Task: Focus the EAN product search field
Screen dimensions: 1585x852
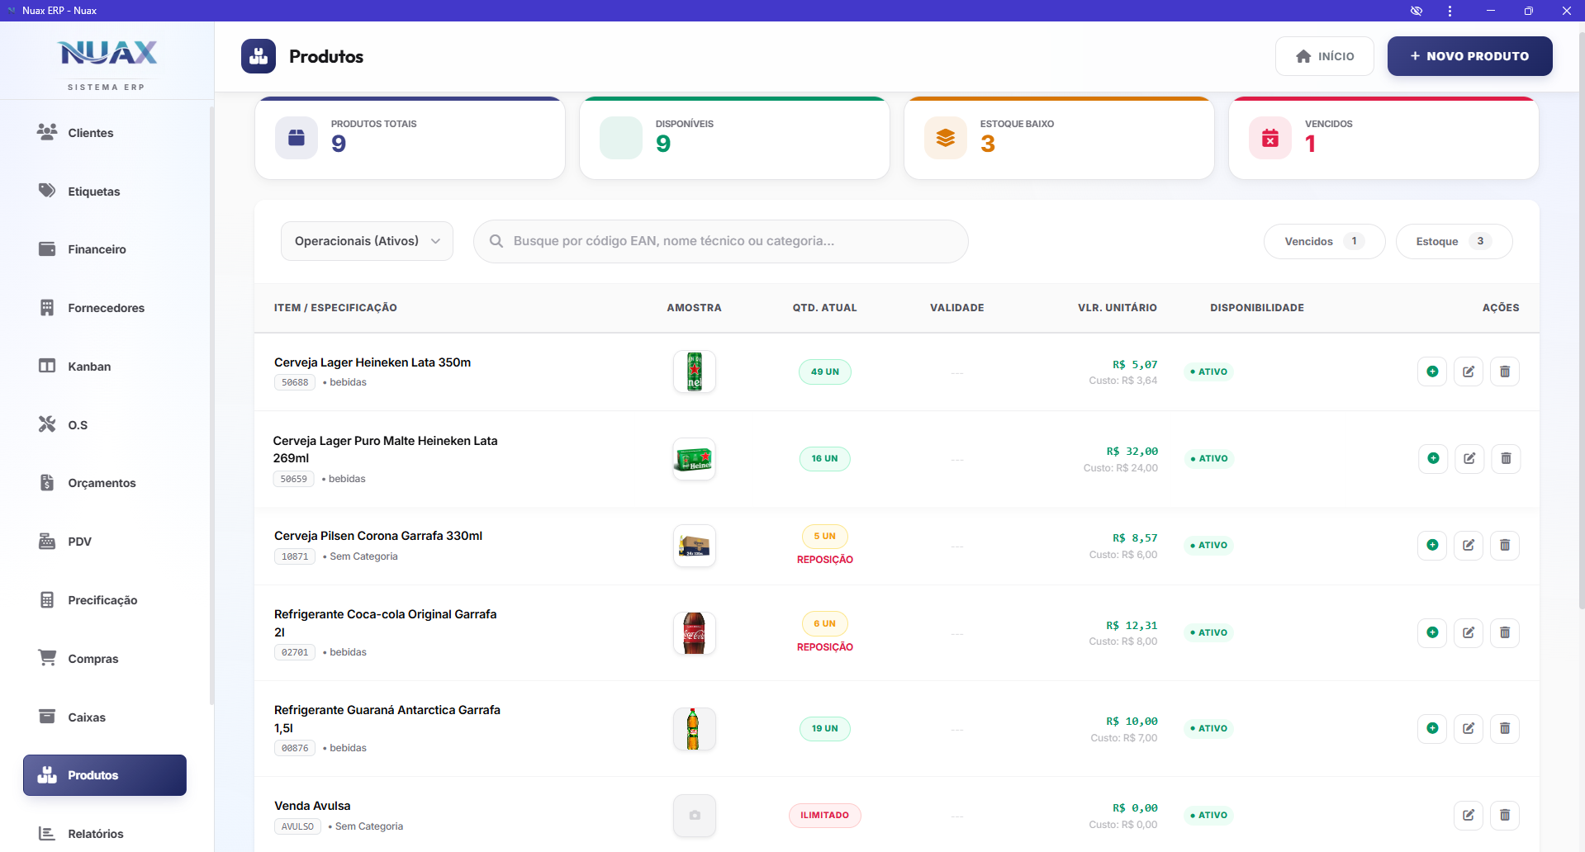Action: (720, 241)
